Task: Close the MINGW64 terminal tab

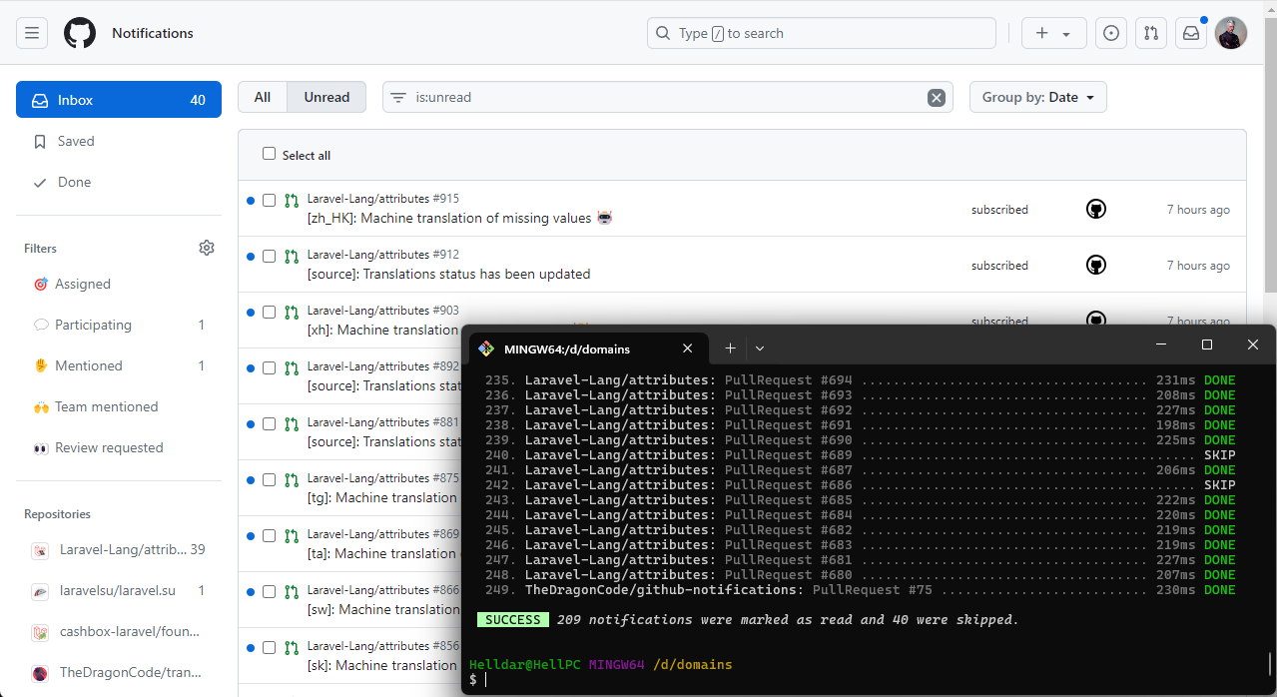Action: coord(687,348)
